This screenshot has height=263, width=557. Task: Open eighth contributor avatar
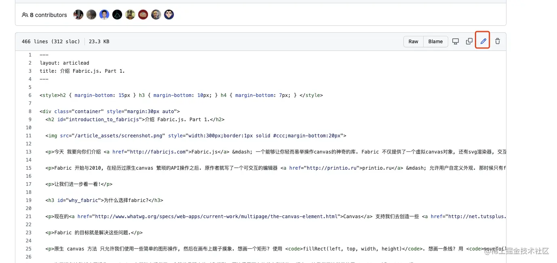point(169,15)
